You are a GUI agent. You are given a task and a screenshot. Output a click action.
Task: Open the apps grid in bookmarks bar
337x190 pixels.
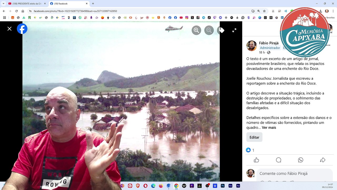(4, 18)
